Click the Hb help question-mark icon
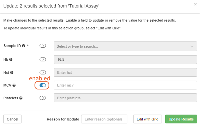Viewport: 200px width, 127px height. 11,59
